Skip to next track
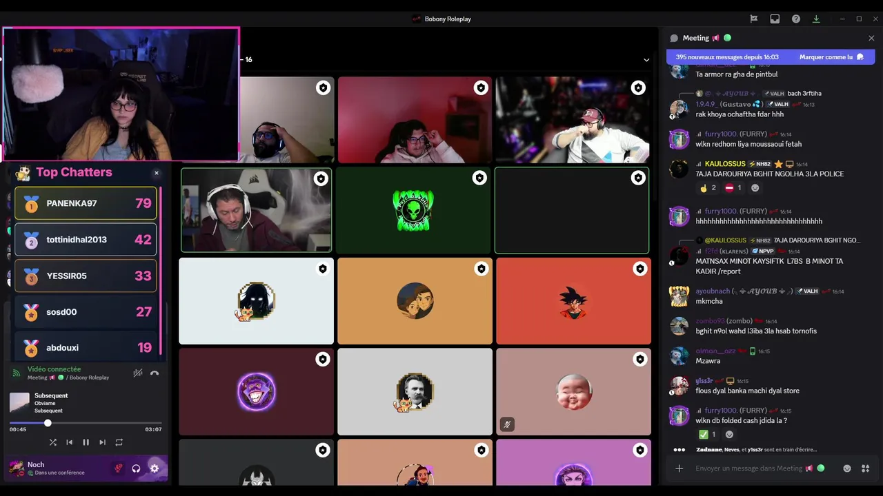 (x=102, y=442)
